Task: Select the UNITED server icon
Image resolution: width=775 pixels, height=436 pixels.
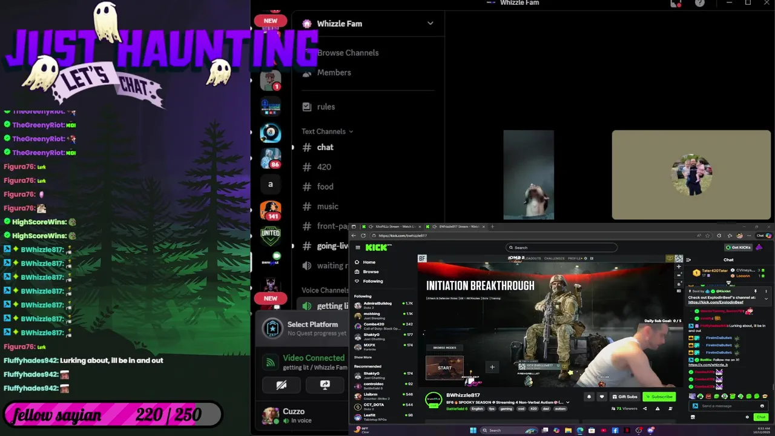Action: (270, 235)
